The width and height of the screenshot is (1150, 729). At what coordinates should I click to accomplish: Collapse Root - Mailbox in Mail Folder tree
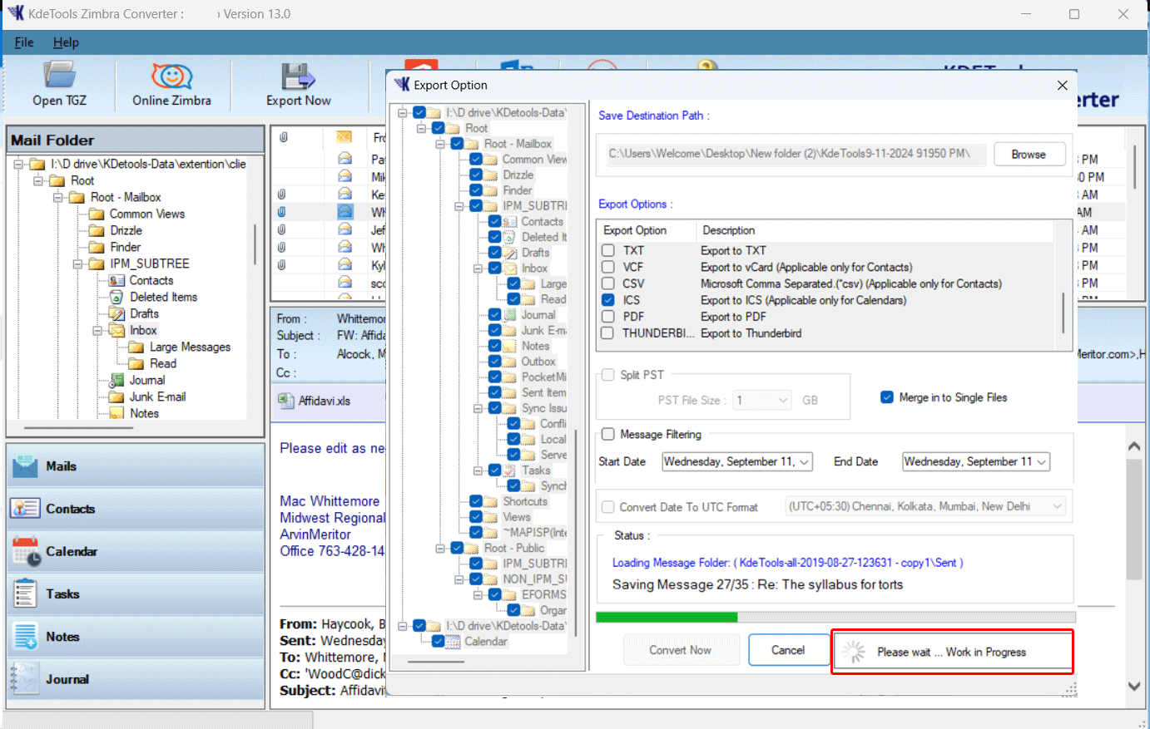pyautogui.click(x=58, y=197)
